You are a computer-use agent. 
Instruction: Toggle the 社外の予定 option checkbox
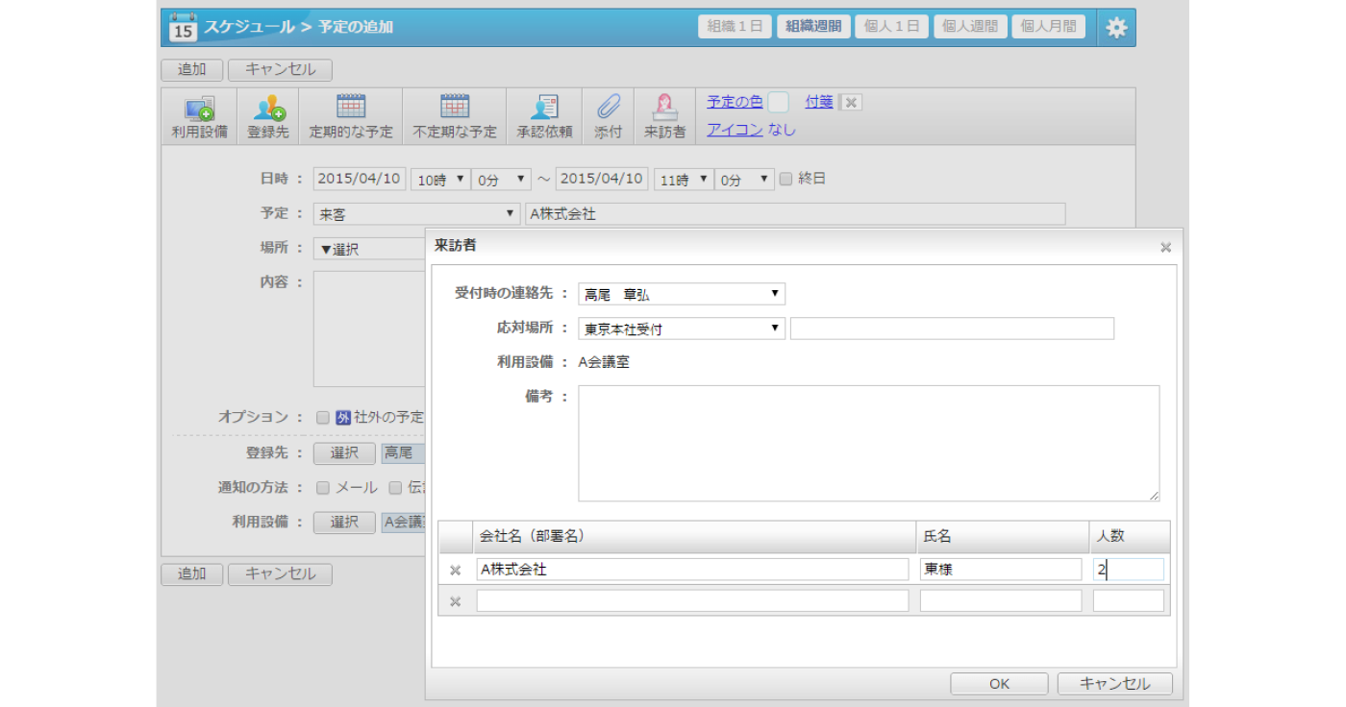tap(323, 417)
